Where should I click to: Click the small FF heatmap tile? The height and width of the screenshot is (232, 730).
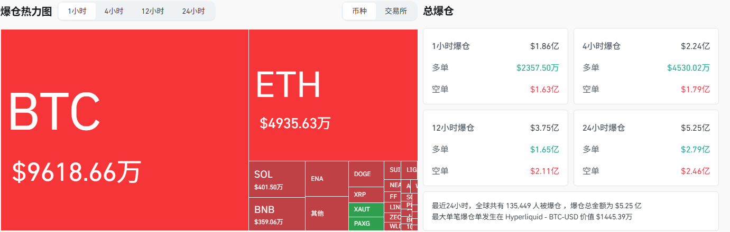click(x=393, y=196)
